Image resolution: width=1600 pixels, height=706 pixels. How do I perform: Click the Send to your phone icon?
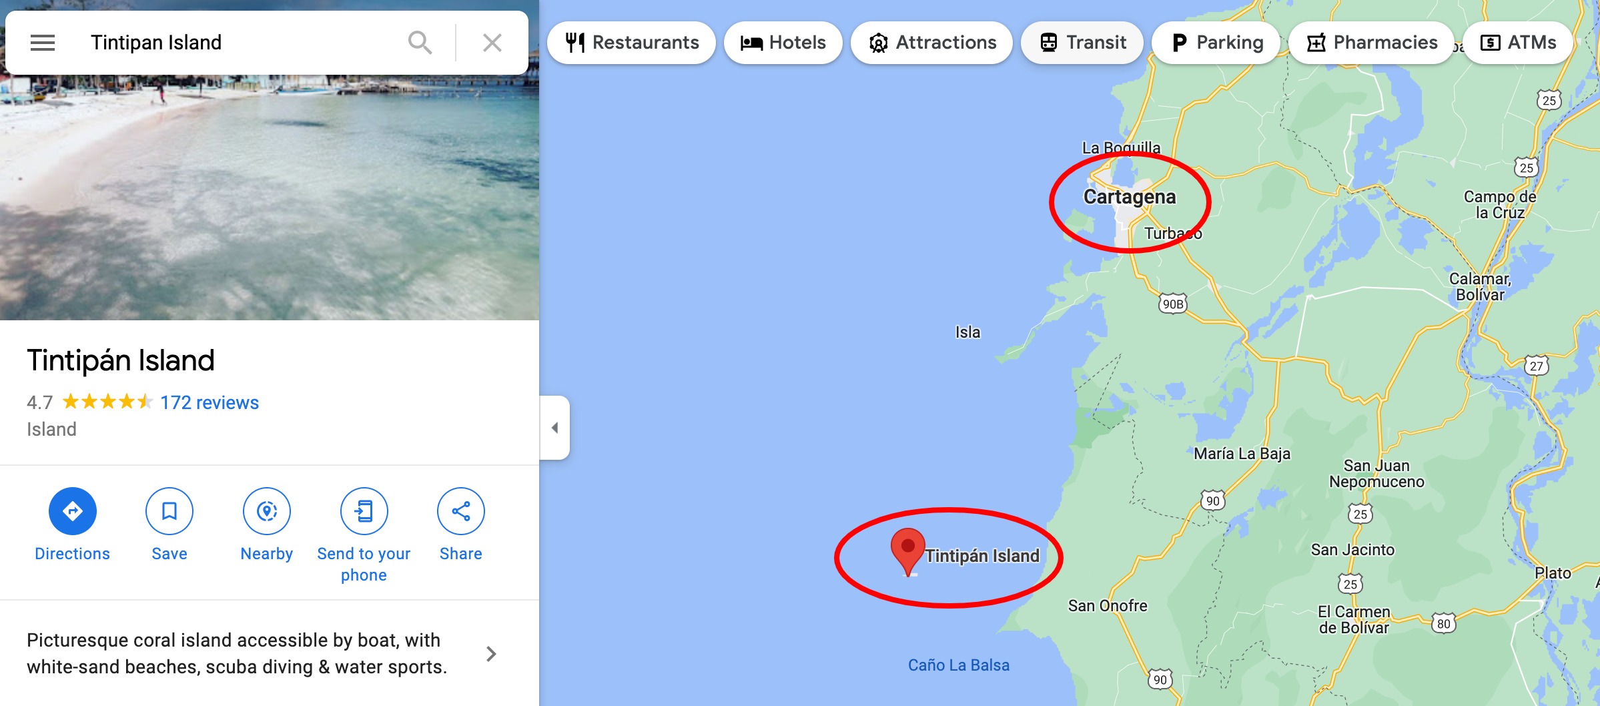(x=364, y=511)
